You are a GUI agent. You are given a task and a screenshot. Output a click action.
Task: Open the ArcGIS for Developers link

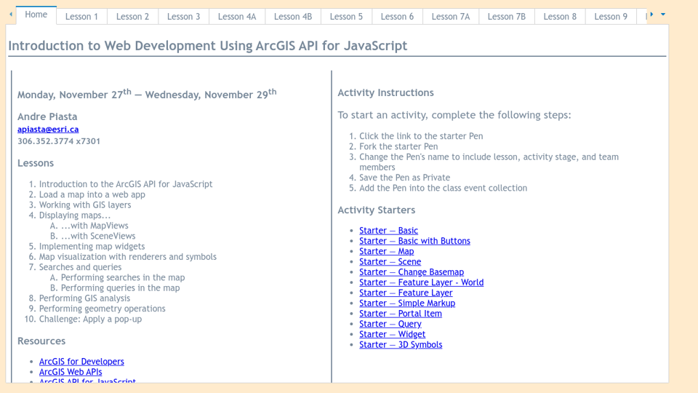[81, 362]
